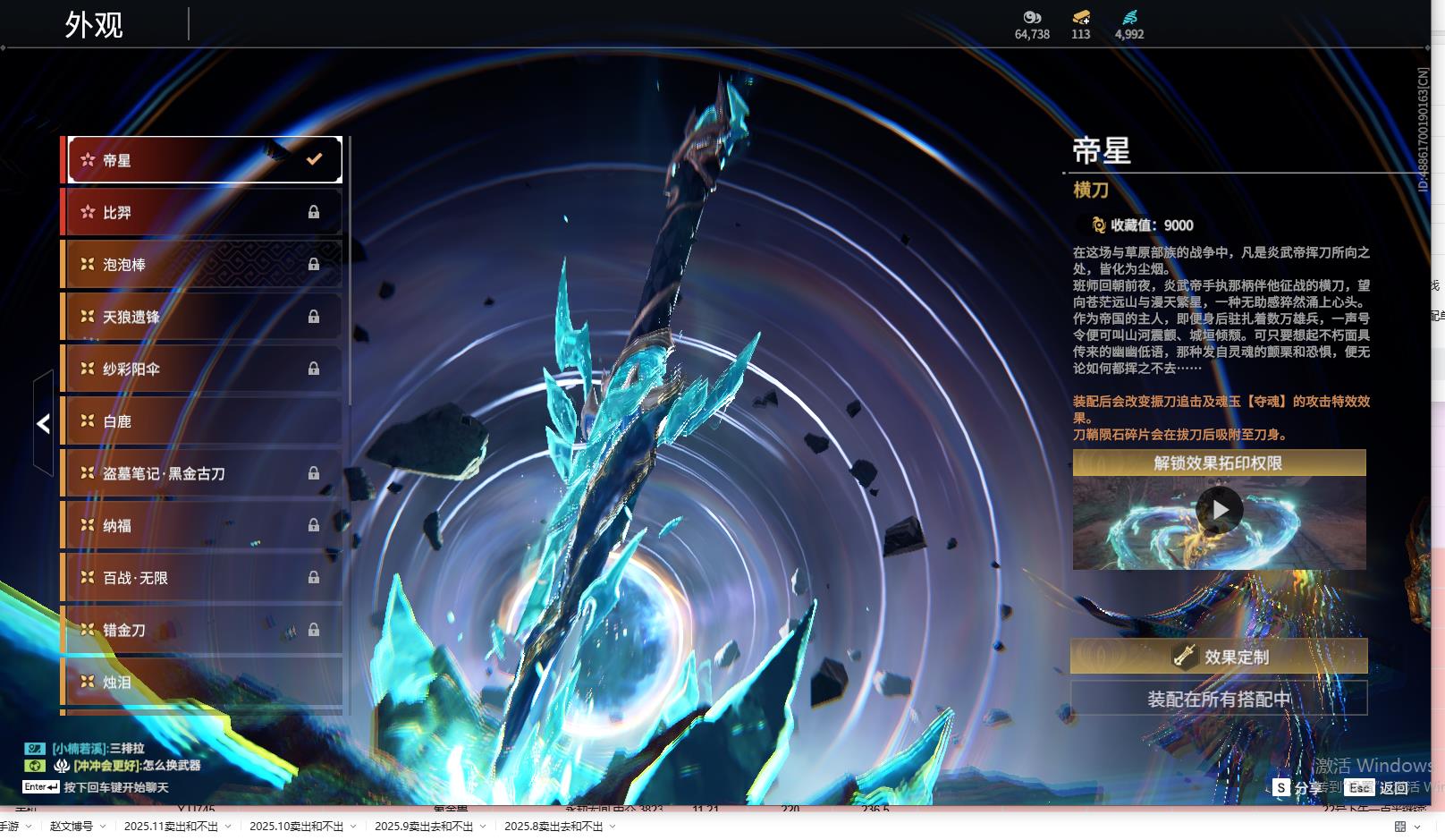This screenshot has width=1445, height=840.
Task: Select the 错金刀 skin row
Action: tap(202, 630)
